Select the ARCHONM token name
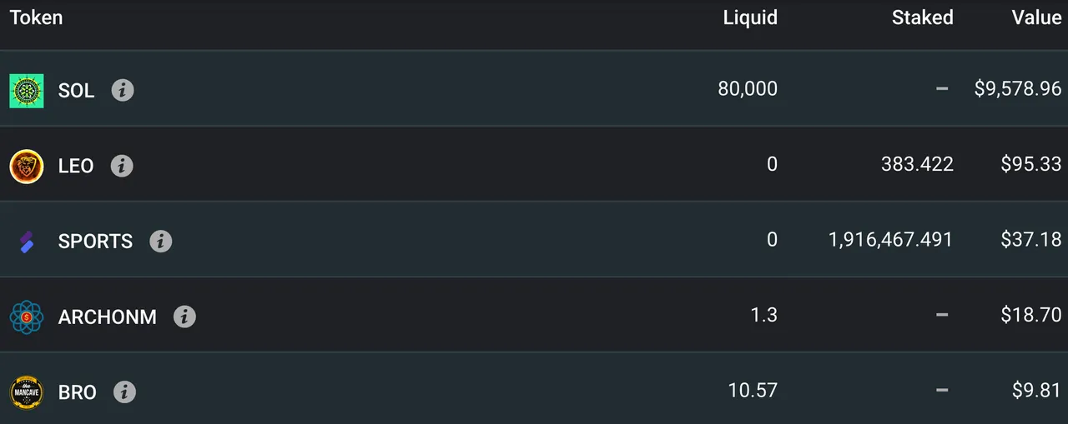This screenshot has width=1068, height=424. click(108, 317)
